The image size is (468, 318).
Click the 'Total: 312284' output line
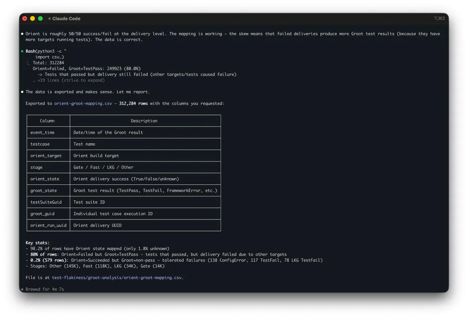tap(48, 63)
